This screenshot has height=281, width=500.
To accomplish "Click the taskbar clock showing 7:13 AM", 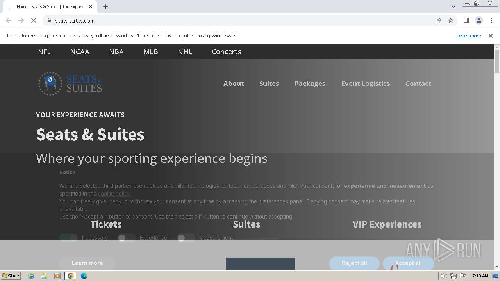I will coord(480,276).
